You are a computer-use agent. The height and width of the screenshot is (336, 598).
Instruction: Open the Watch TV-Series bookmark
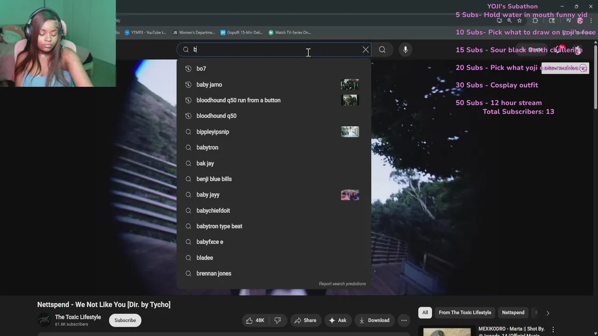290,33
